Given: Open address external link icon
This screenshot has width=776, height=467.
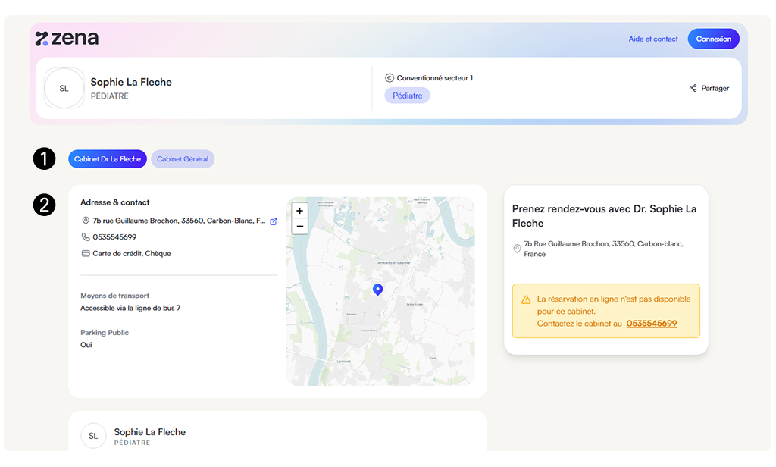Looking at the screenshot, I should click(x=274, y=221).
